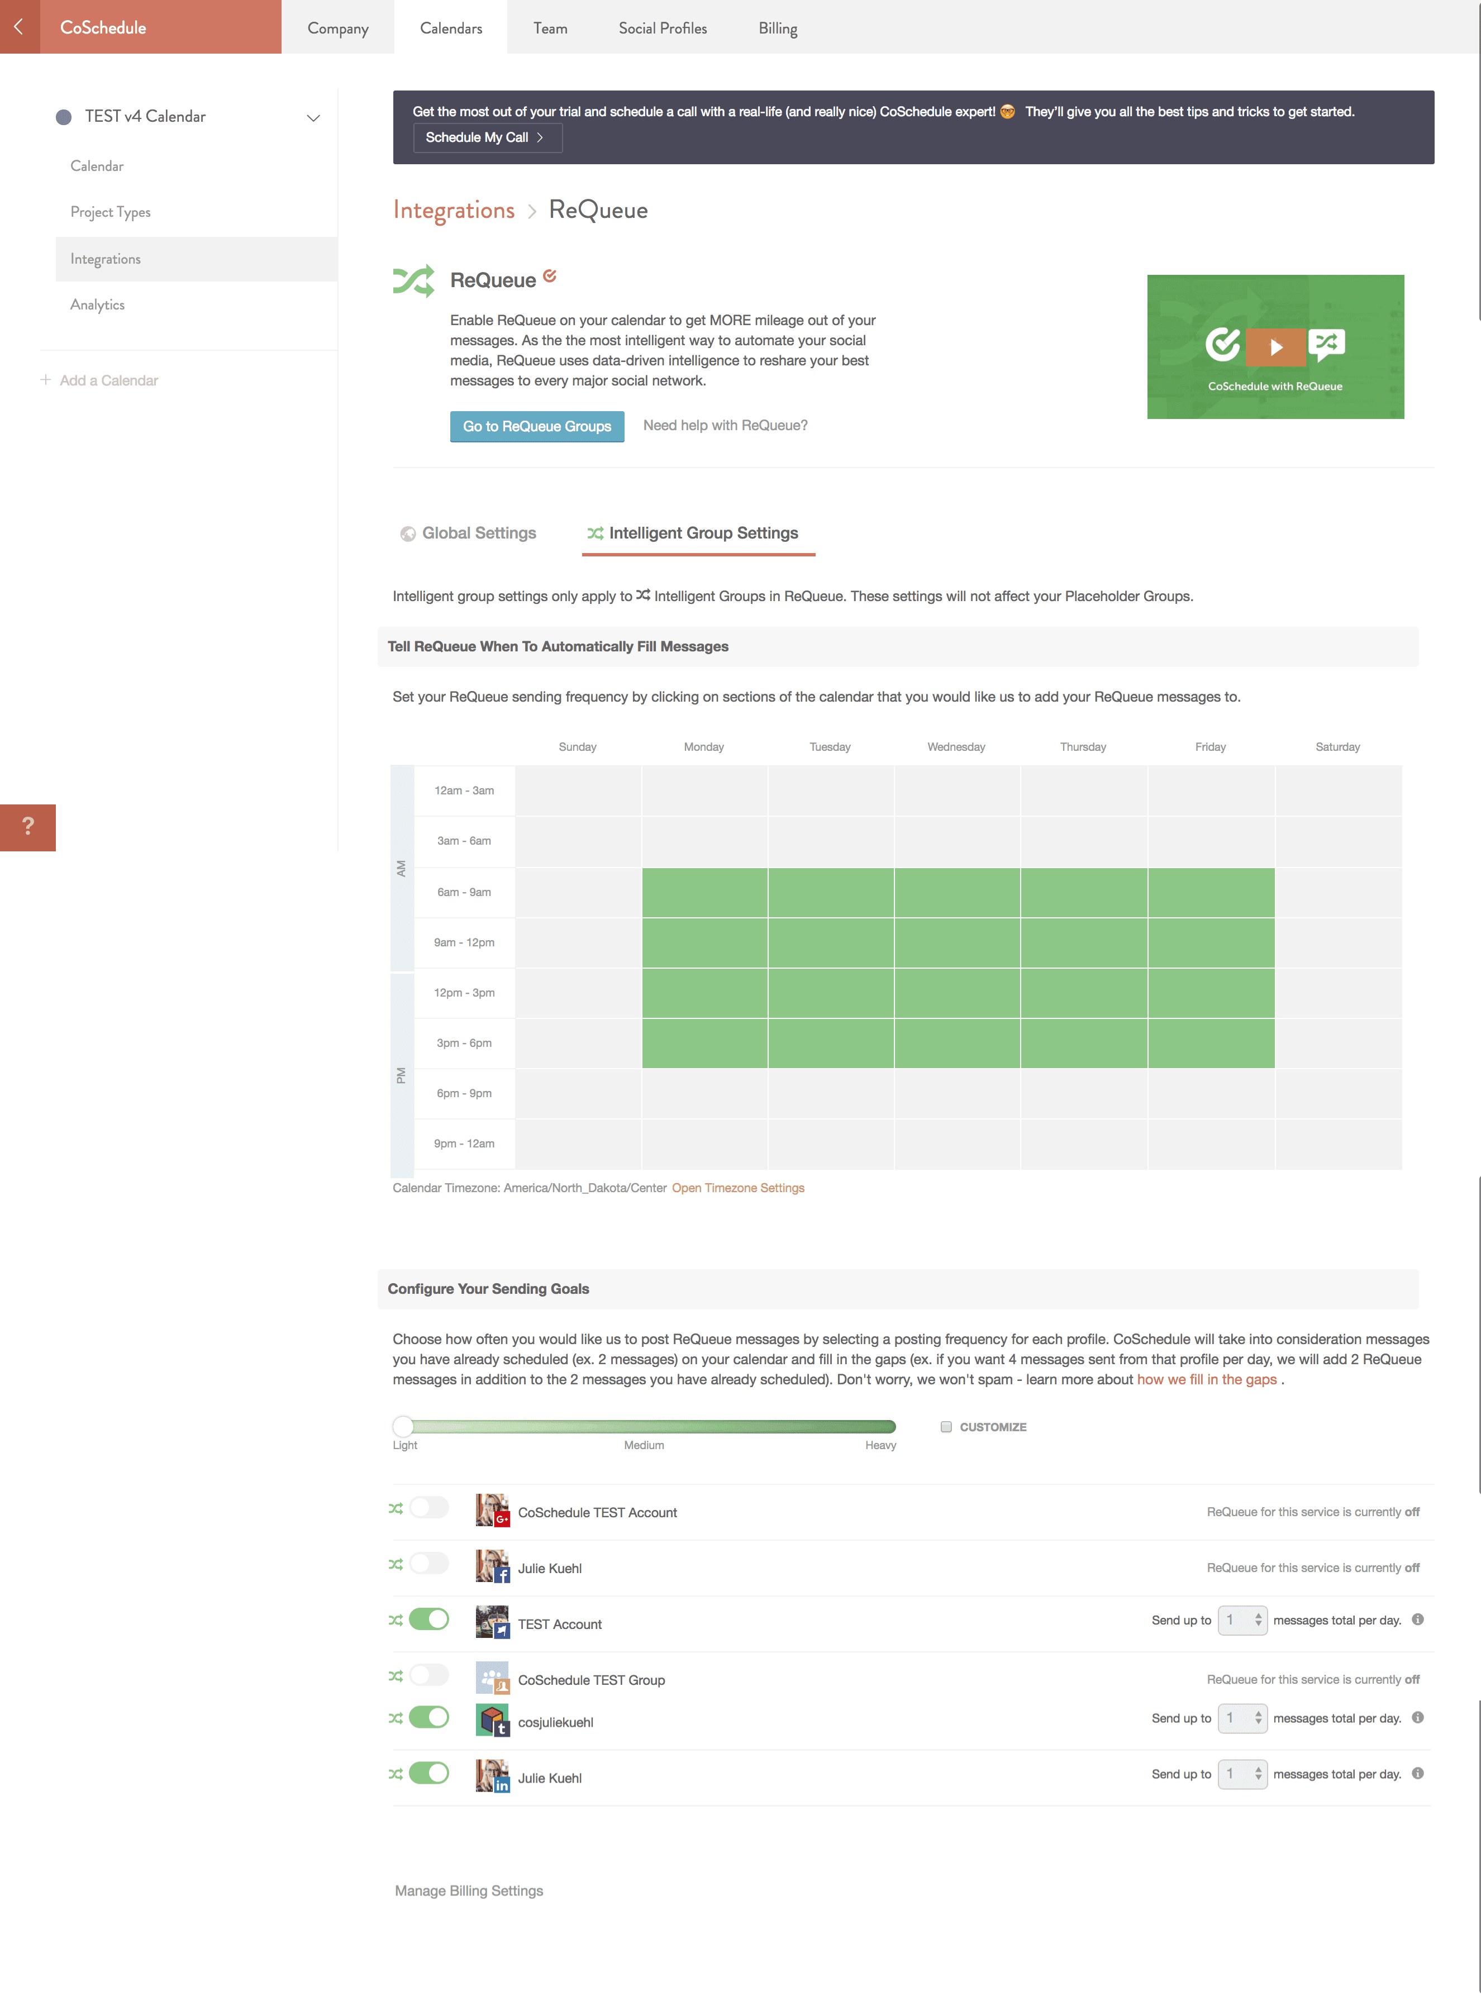Click the ReQueue shuffle logo icon
1481x1996 pixels.
(413, 280)
